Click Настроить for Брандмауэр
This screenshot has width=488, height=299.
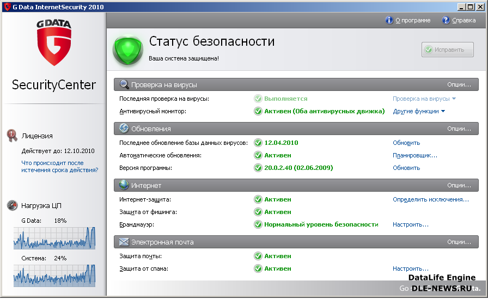tap(411, 224)
